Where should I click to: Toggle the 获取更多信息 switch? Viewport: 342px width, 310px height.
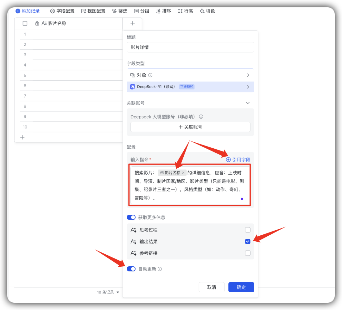[131, 217]
